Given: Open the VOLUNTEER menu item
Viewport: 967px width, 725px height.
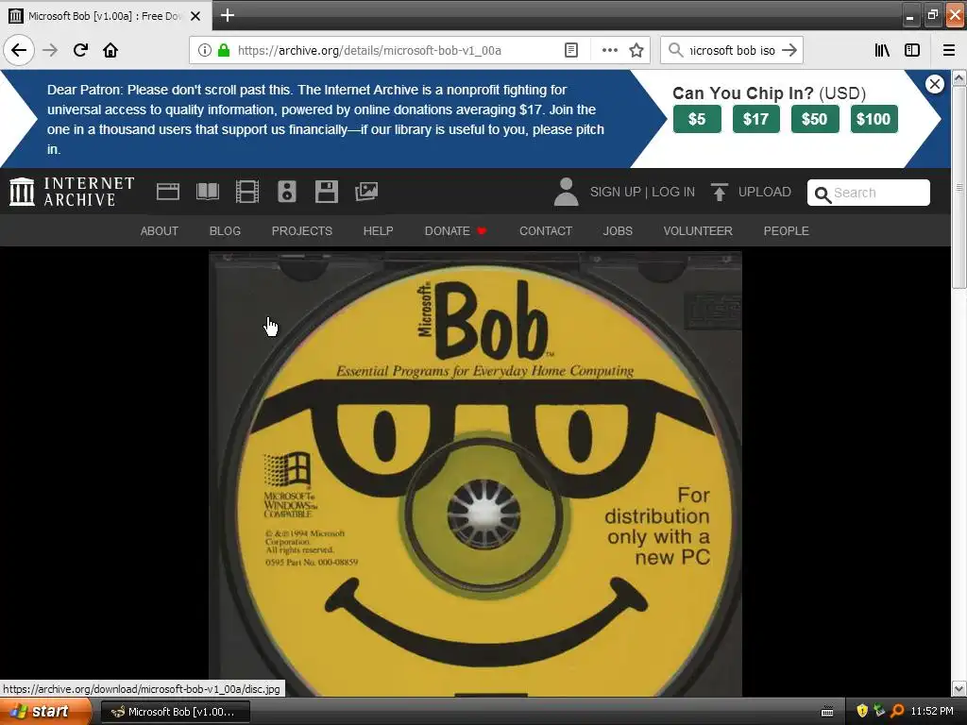Looking at the screenshot, I should [x=698, y=231].
